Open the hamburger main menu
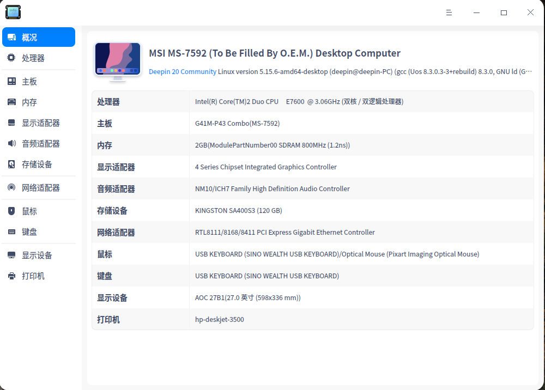545x390 pixels. click(449, 13)
